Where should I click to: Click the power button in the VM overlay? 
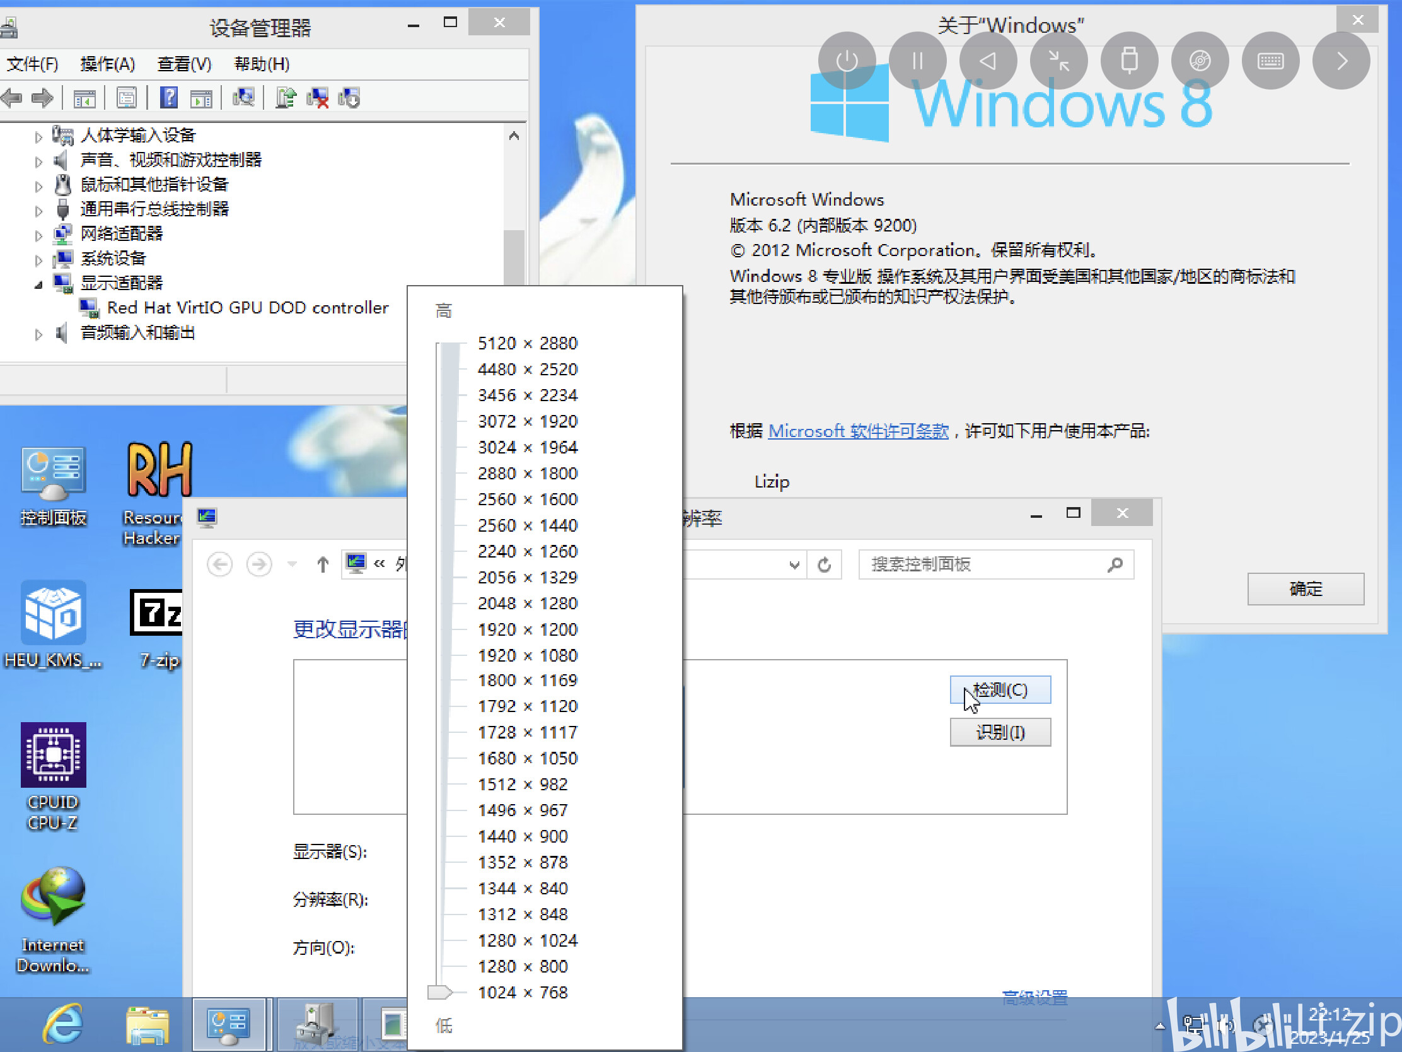coord(848,61)
